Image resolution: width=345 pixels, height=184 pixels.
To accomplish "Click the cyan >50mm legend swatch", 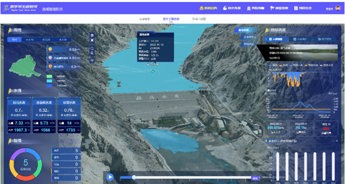I will click(x=49, y=81).
